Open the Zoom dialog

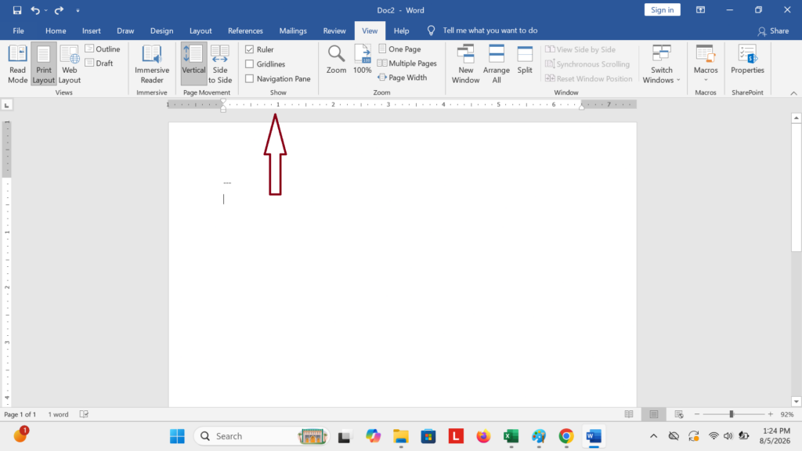click(336, 60)
